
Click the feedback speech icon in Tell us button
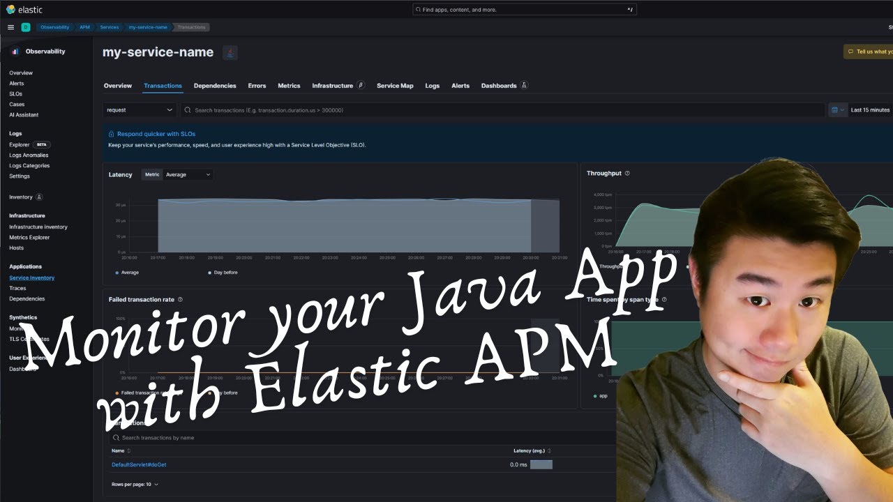tap(850, 52)
